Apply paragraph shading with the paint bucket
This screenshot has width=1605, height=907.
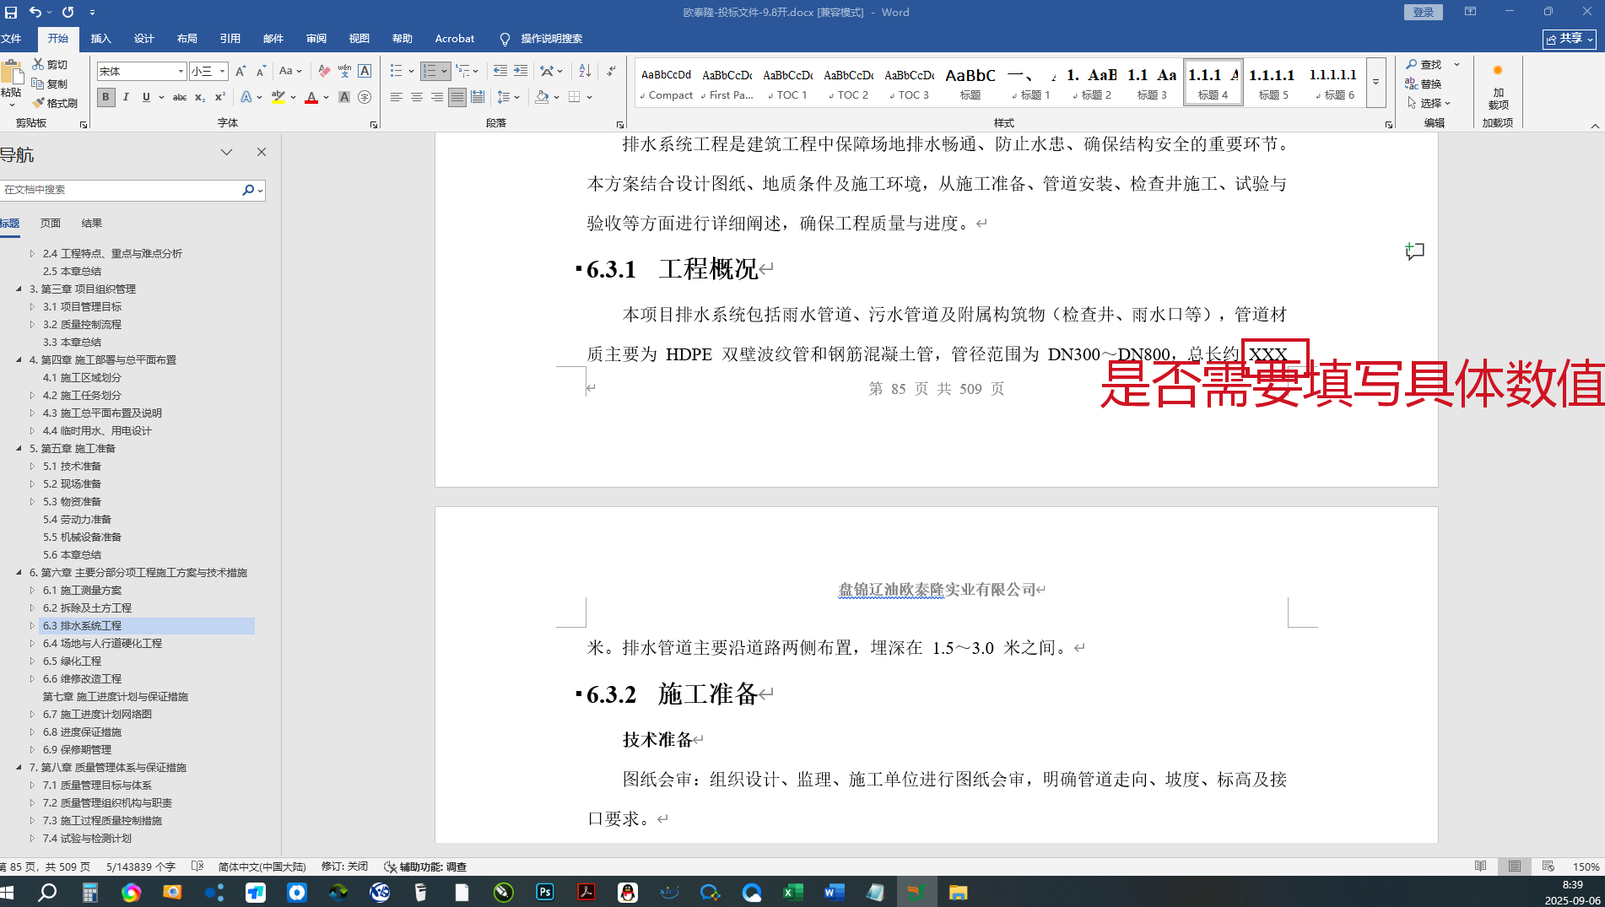tap(542, 97)
